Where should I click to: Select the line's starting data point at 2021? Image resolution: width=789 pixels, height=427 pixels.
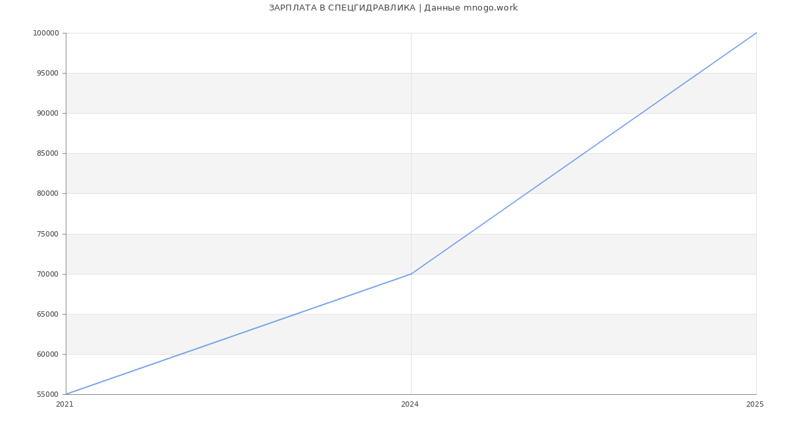pos(66,394)
